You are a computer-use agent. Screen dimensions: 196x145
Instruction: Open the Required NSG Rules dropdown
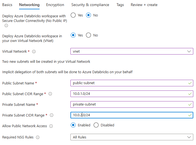pos(132,137)
